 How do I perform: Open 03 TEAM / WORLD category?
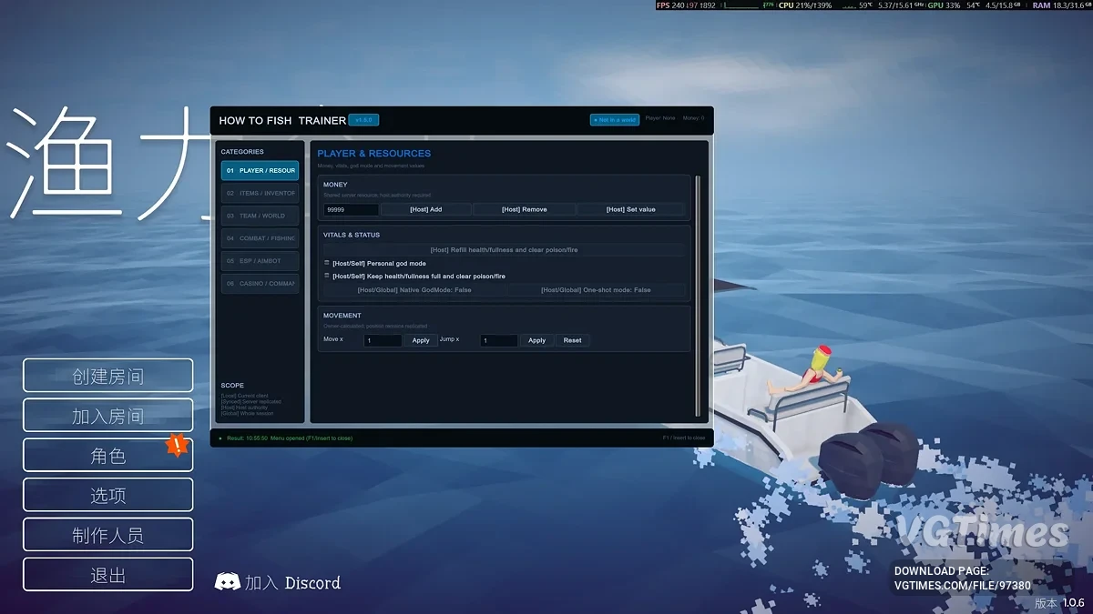click(x=260, y=216)
